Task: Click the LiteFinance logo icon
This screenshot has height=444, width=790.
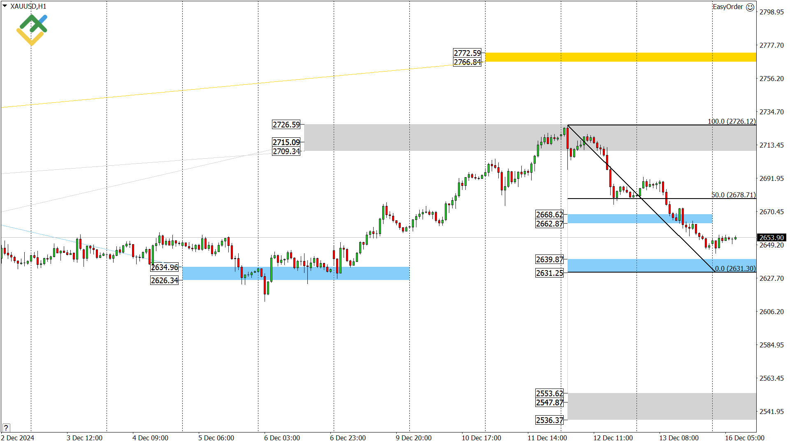Action: tap(32, 30)
